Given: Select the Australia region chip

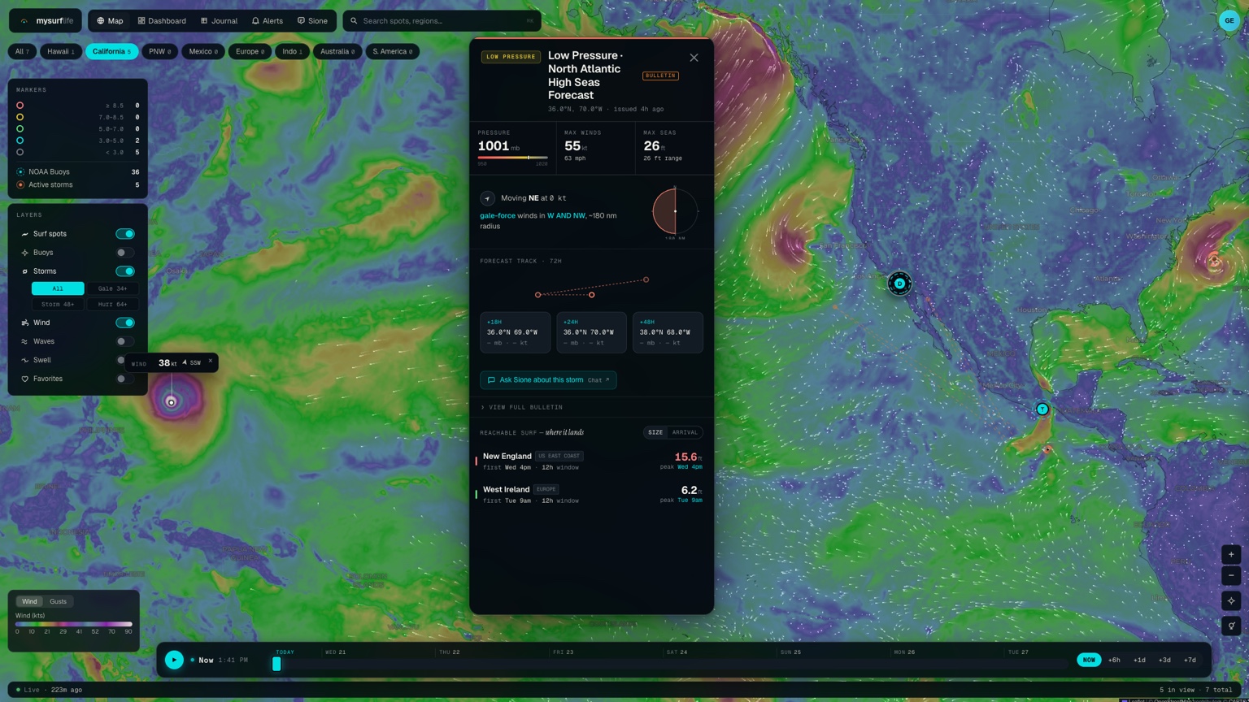Looking at the screenshot, I should click(x=337, y=51).
